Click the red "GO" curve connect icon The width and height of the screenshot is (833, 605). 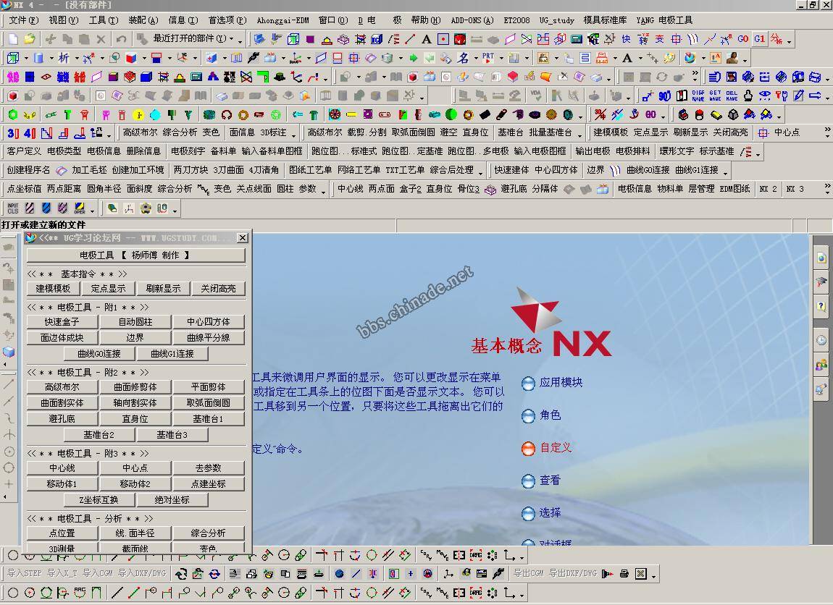point(742,39)
